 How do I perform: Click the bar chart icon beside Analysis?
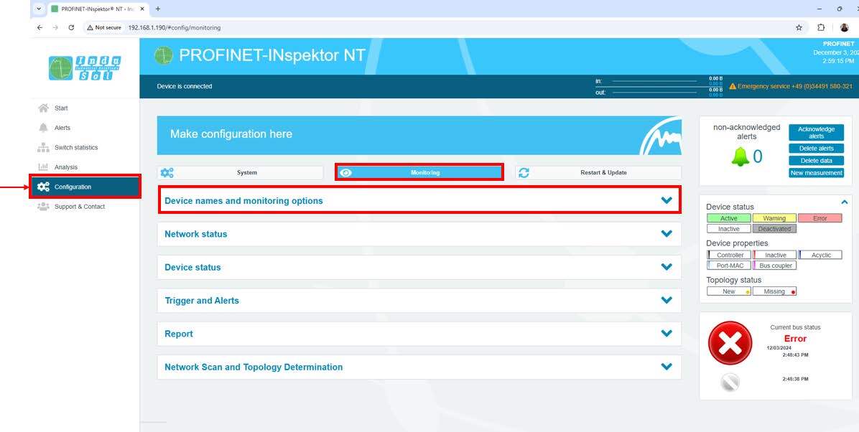(43, 167)
